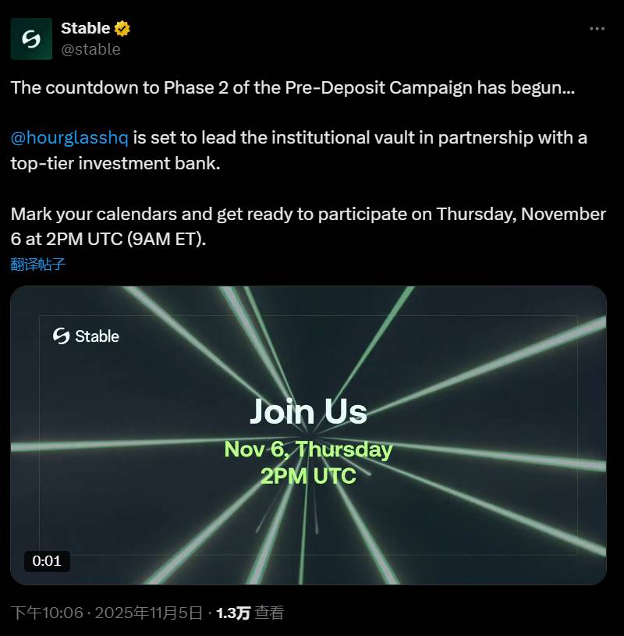Click the green "2PM UTC" video text

308,476
